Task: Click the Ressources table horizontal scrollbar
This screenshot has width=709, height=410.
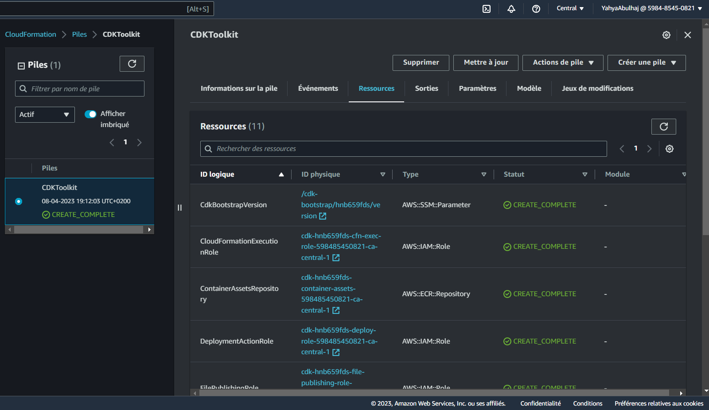Action: pyautogui.click(x=434, y=393)
